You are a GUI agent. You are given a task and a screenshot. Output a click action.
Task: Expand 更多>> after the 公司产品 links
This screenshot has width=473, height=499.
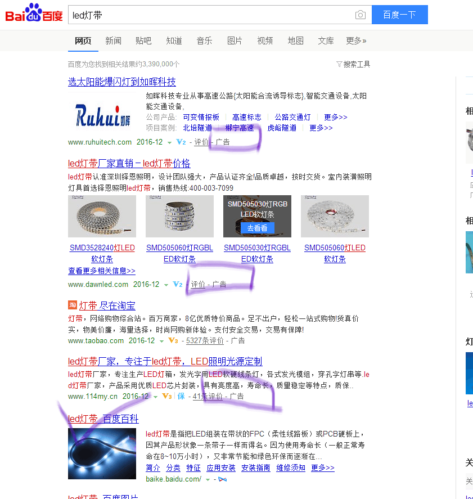pyautogui.click(x=335, y=118)
